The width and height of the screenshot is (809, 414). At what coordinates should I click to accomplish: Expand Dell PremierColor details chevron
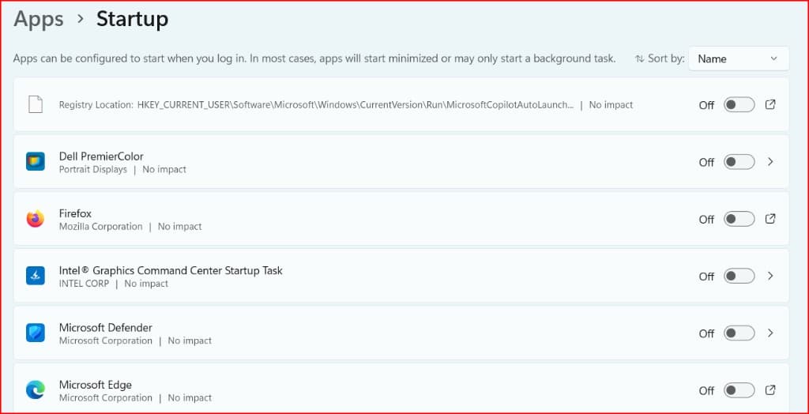(770, 162)
